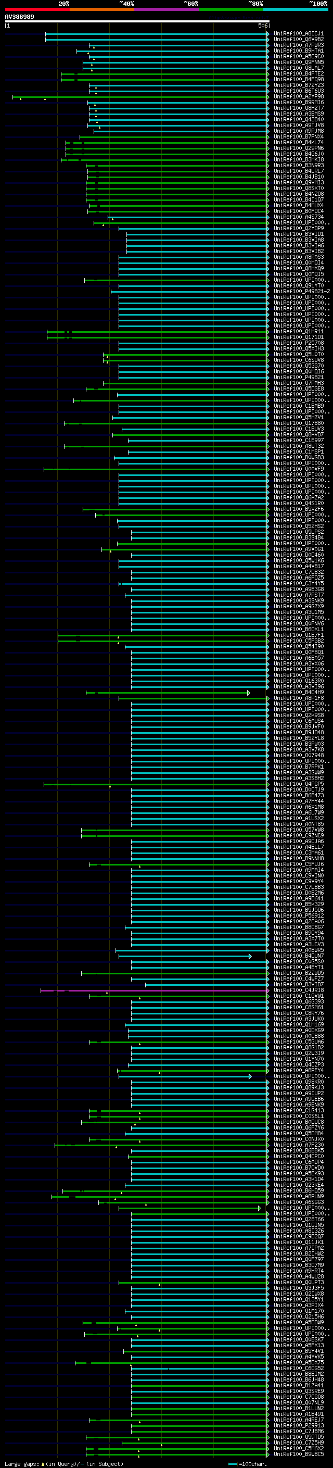Click the 506 query length marker

click(263, 26)
